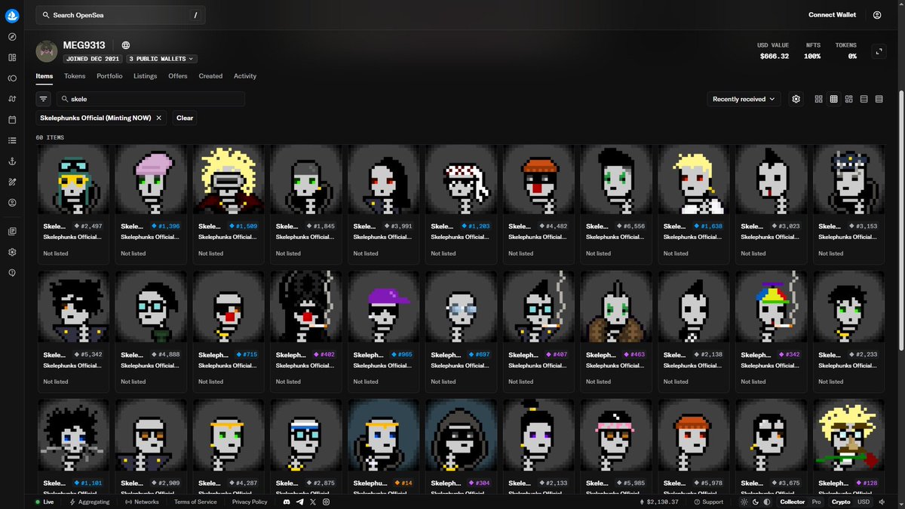Viewport: 905px width, 509px height.
Task: Switch to the Listings tab
Action: [x=146, y=76]
